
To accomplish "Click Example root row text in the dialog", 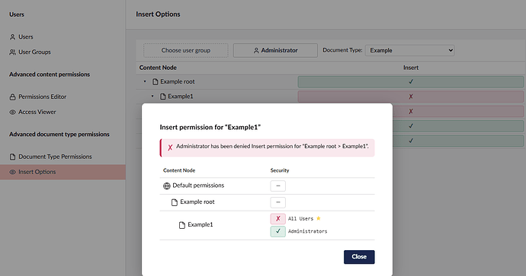I will pyautogui.click(x=197, y=202).
